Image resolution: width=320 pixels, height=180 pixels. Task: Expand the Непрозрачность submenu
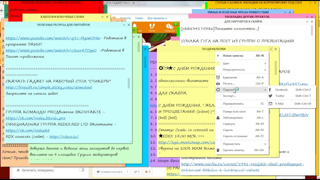[242, 70]
